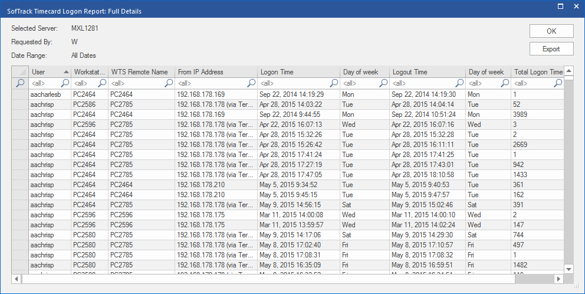The width and height of the screenshot is (585, 294).
Task: Select the aacharlesb user row
Action: click(x=50, y=94)
